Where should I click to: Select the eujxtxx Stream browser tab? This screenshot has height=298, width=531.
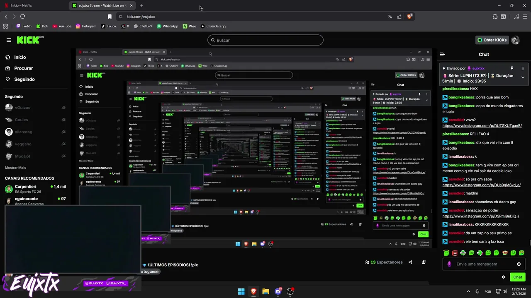point(102,5)
